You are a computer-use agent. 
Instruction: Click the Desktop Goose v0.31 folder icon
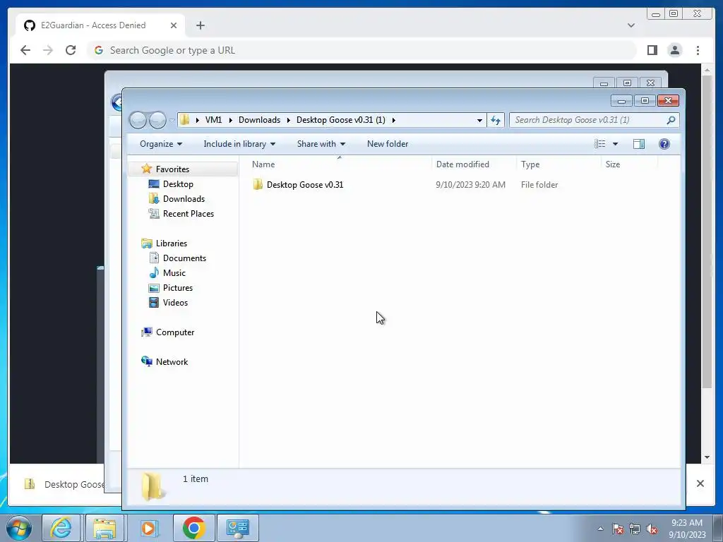(257, 185)
